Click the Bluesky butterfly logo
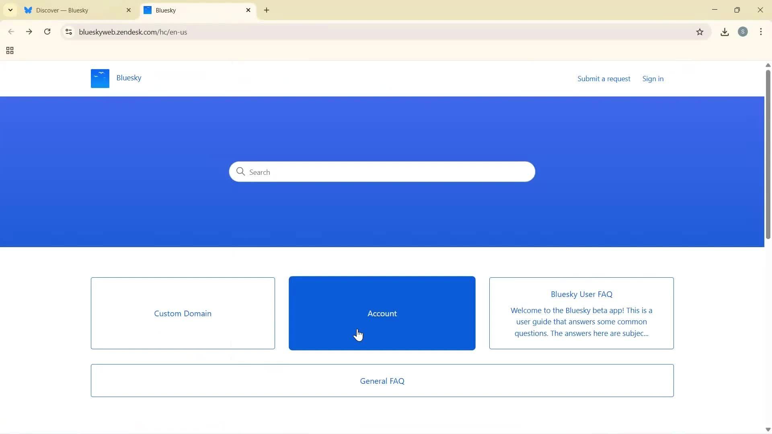This screenshot has height=434, width=772. 99,78
